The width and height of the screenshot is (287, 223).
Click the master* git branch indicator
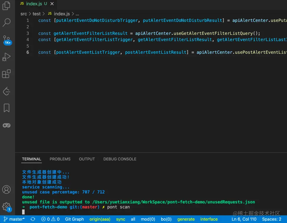tap(14, 219)
